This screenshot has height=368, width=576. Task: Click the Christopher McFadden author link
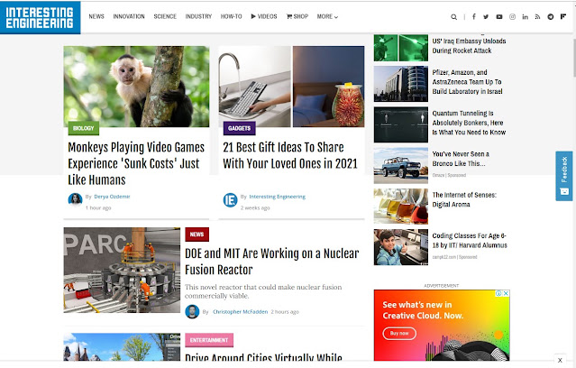click(x=241, y=312)
